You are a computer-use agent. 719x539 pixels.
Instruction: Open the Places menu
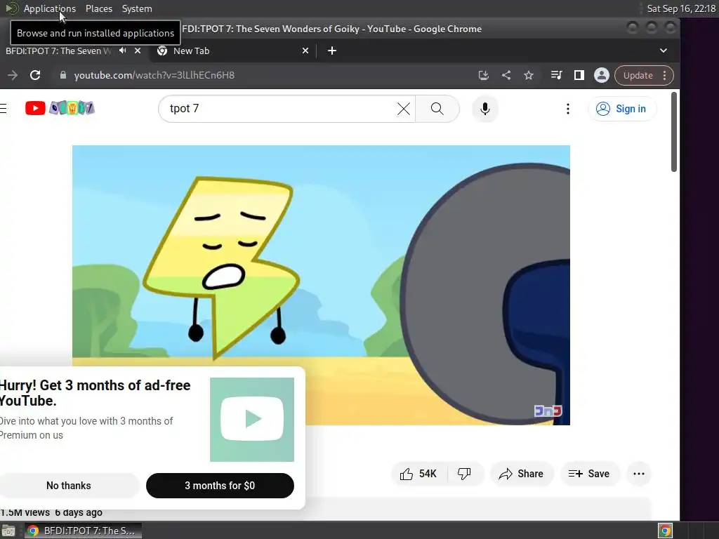click(x=99, y=8)
